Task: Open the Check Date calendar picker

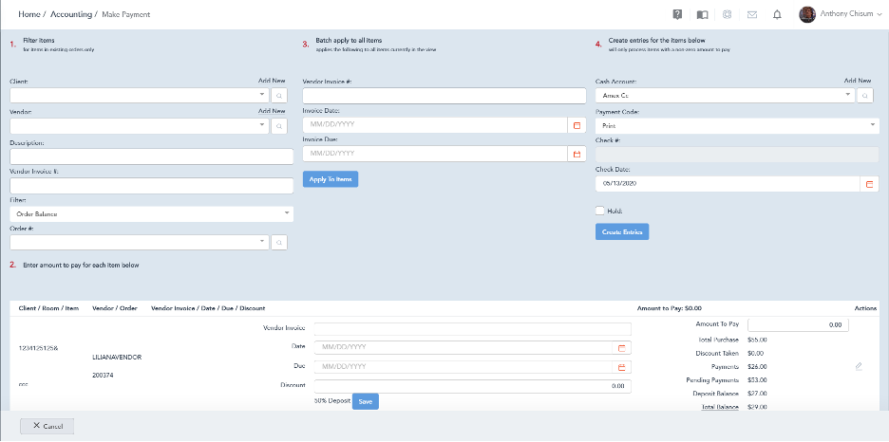Action: 870,184
